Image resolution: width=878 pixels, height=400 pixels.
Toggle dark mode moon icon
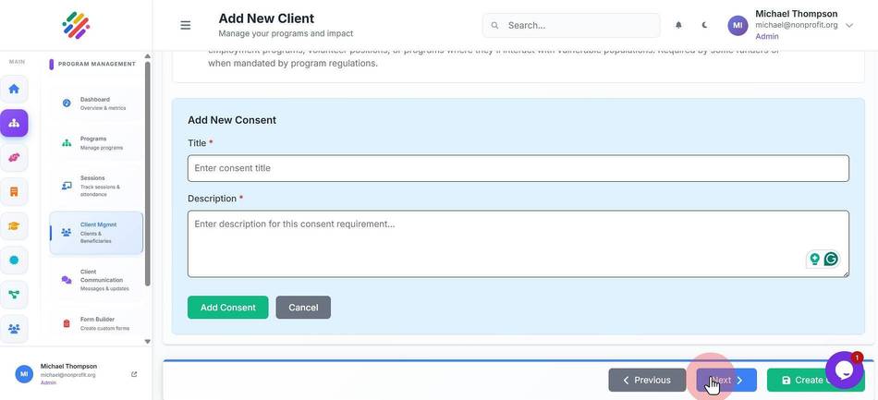(704, 25)
